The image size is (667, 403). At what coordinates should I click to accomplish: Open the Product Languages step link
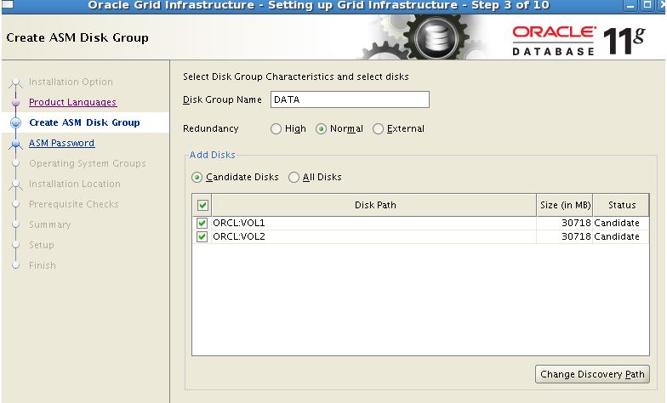73,102
